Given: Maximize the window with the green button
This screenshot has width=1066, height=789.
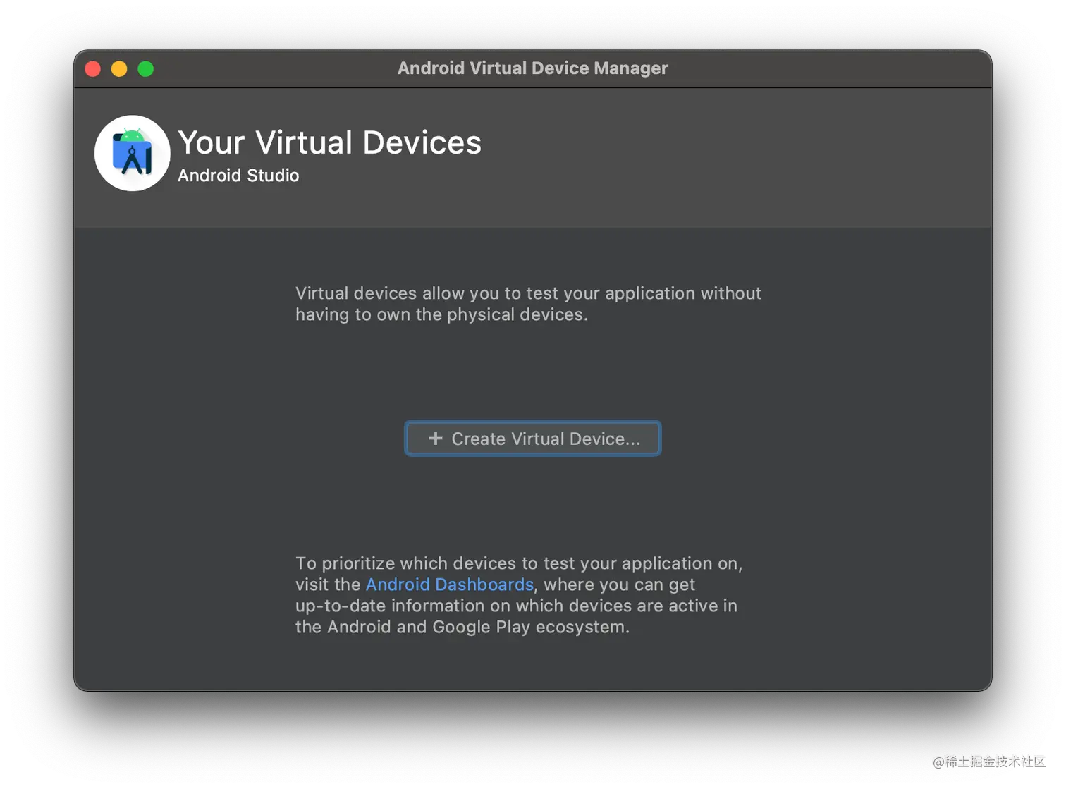Looking at the screenshot, I should (x=146, y=68).
